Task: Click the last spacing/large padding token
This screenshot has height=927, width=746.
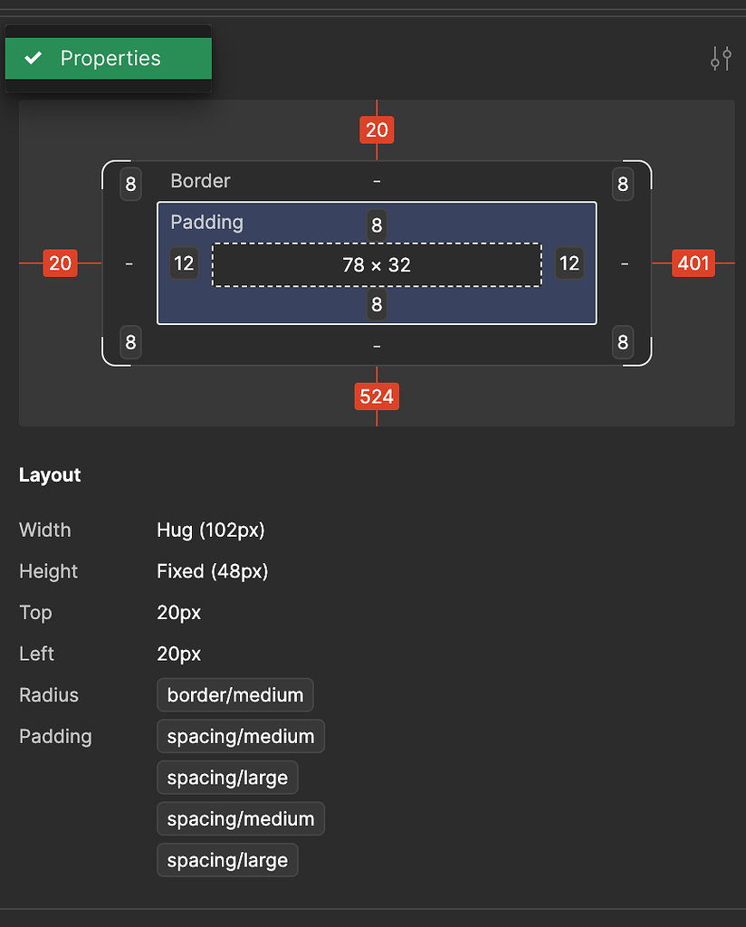Action: pos(227,860)
